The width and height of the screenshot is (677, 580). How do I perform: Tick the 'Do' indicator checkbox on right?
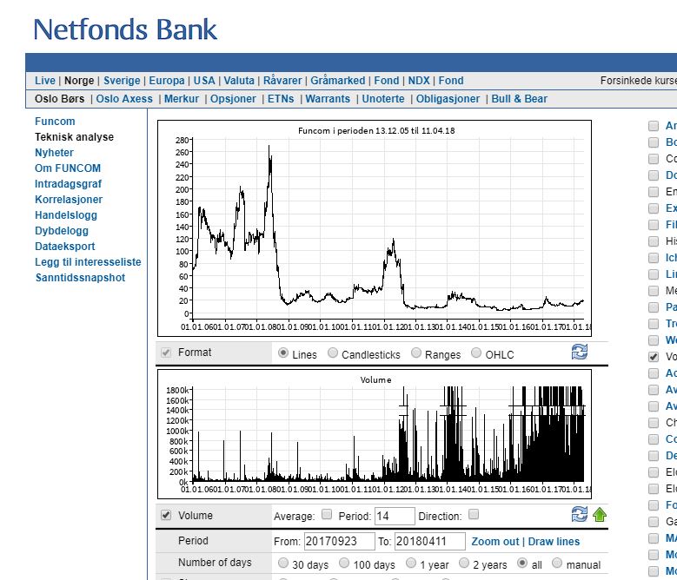(x=654, y=175)
